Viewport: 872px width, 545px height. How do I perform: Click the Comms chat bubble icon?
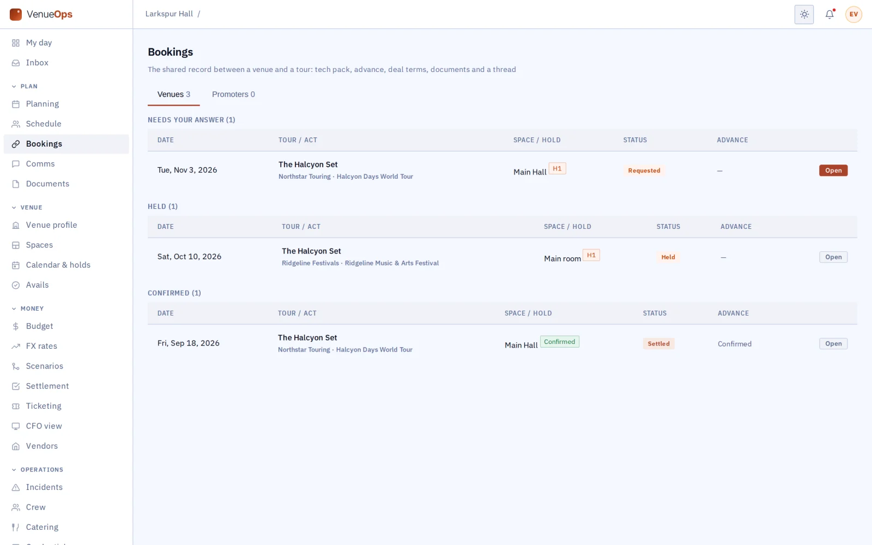click(16, 164)
